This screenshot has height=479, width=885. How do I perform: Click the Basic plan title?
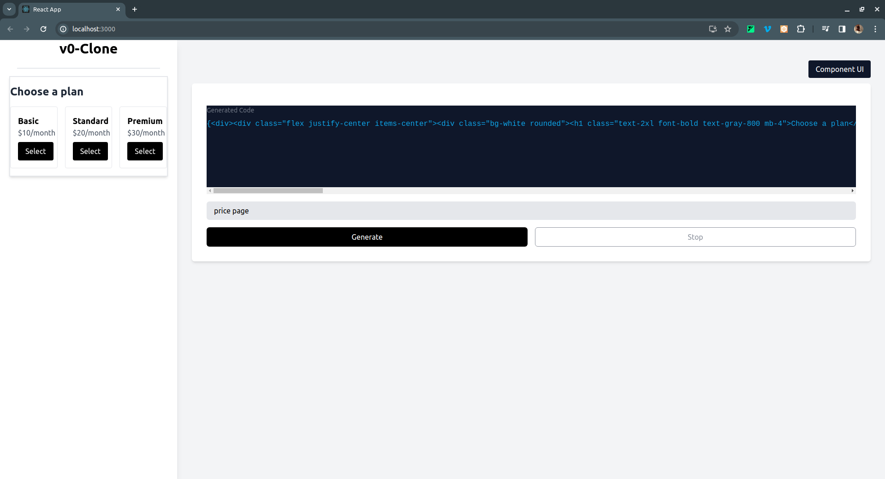click(28, 121)
